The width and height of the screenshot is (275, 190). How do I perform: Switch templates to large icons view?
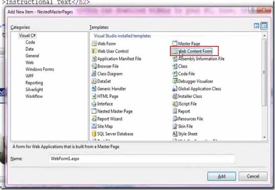pyautogui.click(x=256, y=26)
